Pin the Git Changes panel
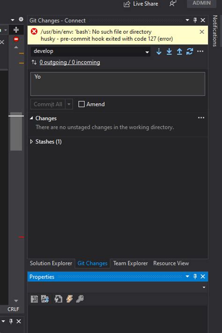Image resolution: width=222 pixels, height=333 pixels. click(x=195, y=20)
